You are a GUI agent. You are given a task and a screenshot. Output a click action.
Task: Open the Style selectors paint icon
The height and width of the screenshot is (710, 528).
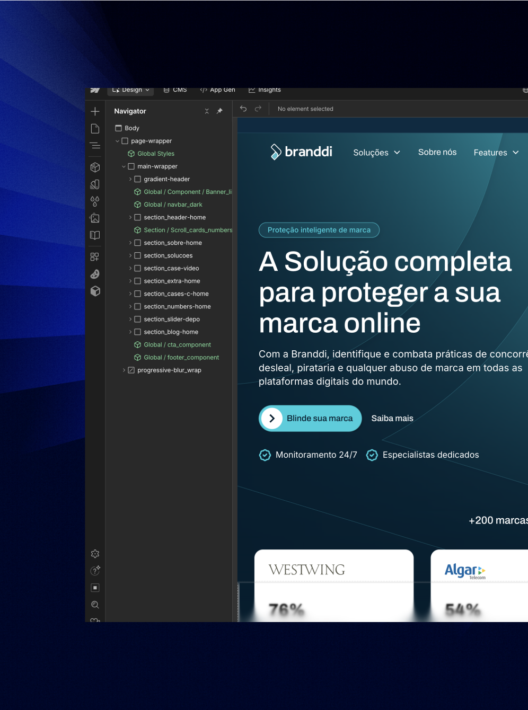[95, 184]
